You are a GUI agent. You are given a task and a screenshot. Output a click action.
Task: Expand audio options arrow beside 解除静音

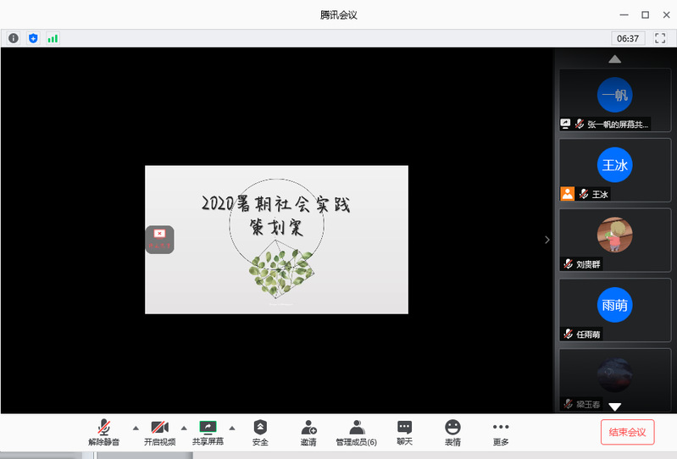(136, 428)
